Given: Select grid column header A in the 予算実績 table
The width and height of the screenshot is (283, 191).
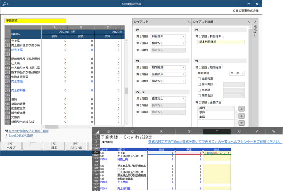Looking at the screenshot, I should click(x=55, y=27).
